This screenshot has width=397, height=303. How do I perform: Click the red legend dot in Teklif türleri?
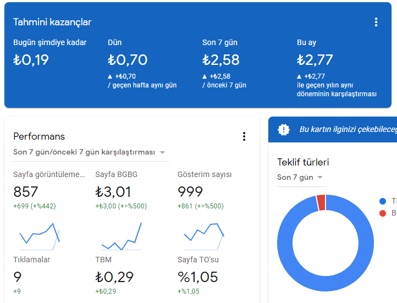(x=383, y=213)
